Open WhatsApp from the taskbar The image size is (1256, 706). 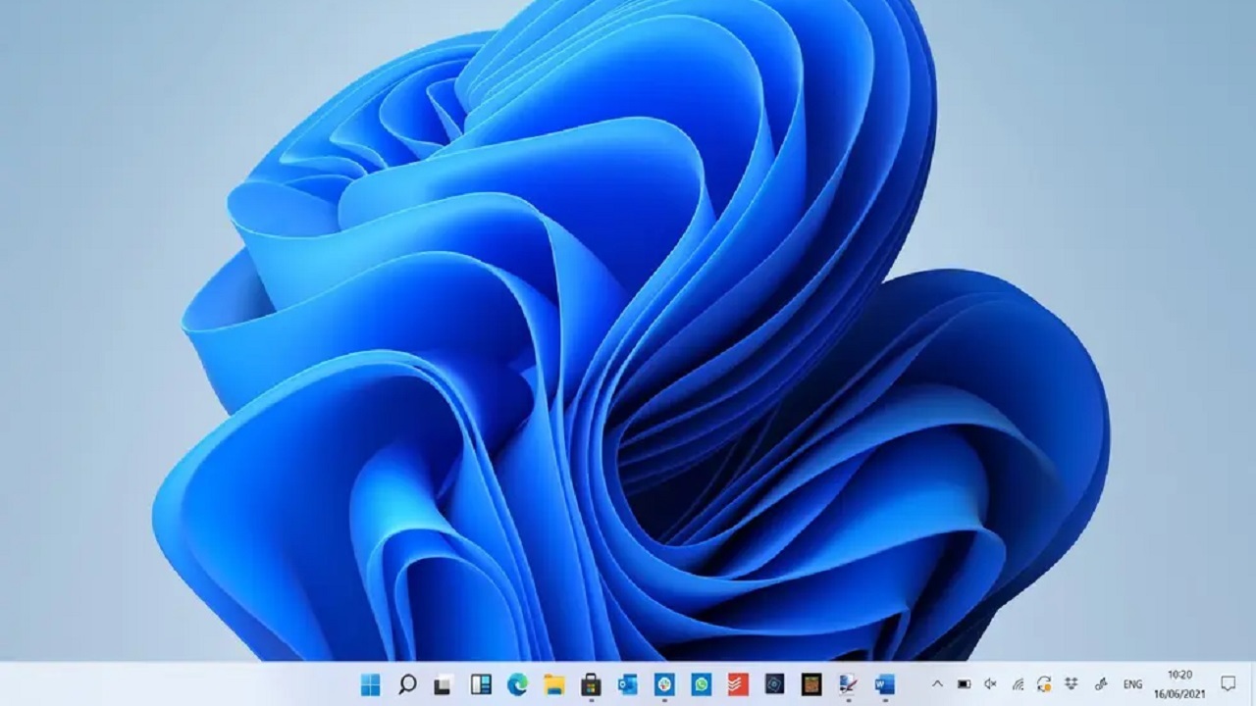click(x=702, y=684)
